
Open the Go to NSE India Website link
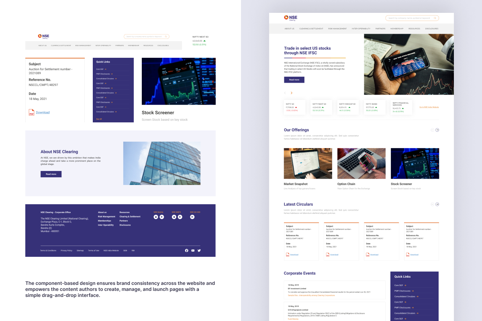(x=429, y=107)
